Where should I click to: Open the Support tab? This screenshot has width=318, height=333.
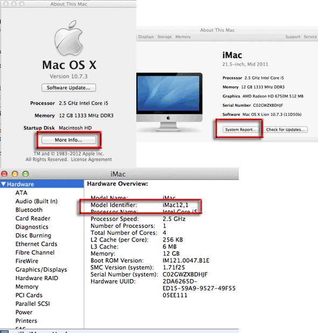[293, 37]
